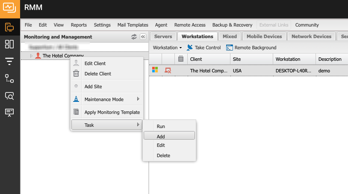The height and width of the screenshot is (194, 348).
Task: Click the cone icon beside Maintenance Mode
Action: 76,99
